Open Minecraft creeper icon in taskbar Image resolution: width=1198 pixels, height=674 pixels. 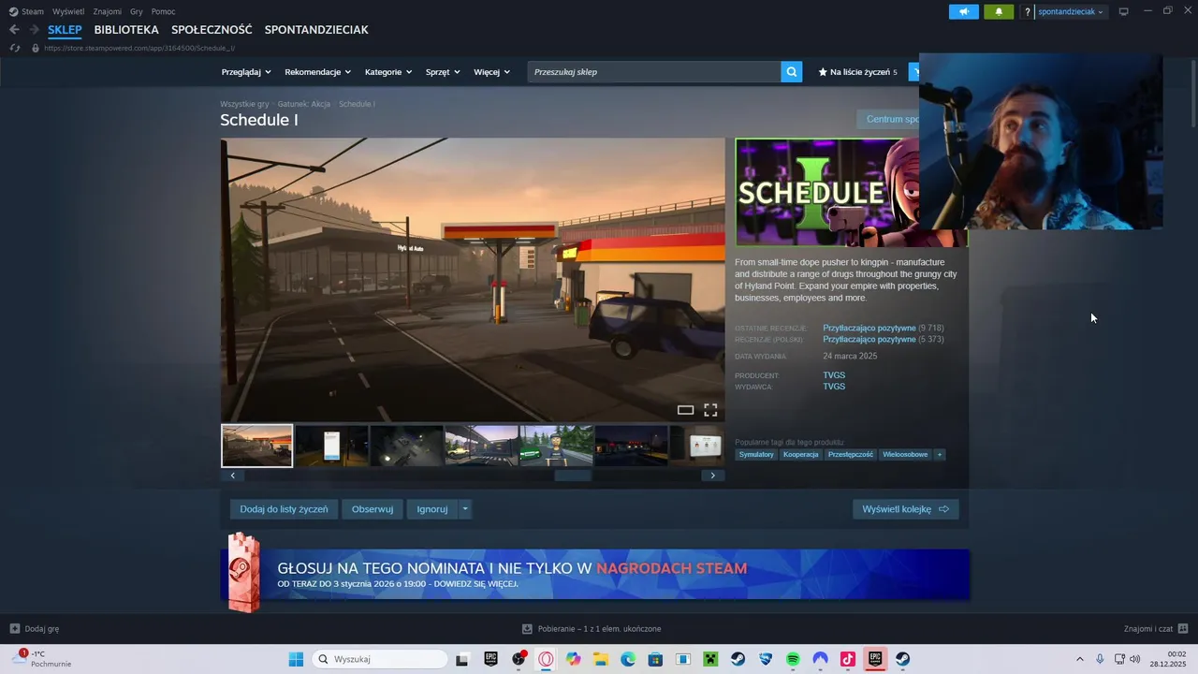point(710,659)
